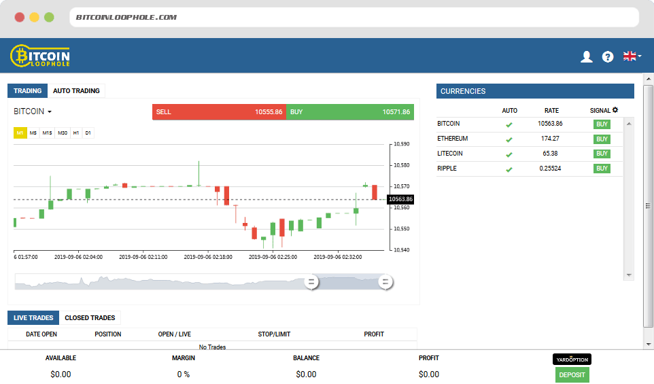
Task: Click BUY signal for Bitcoin row
Action: pos(602,124)
